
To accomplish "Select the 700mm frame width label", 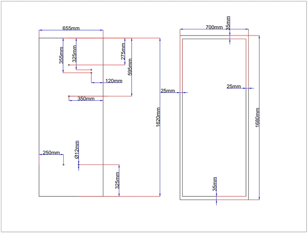I will 214,27.
